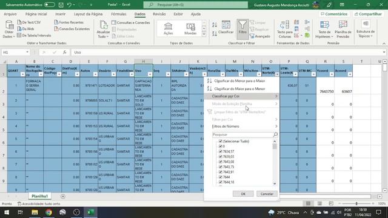Screen dimensions: 388x218
Task: Undo the last action
Action: [69, 5]
